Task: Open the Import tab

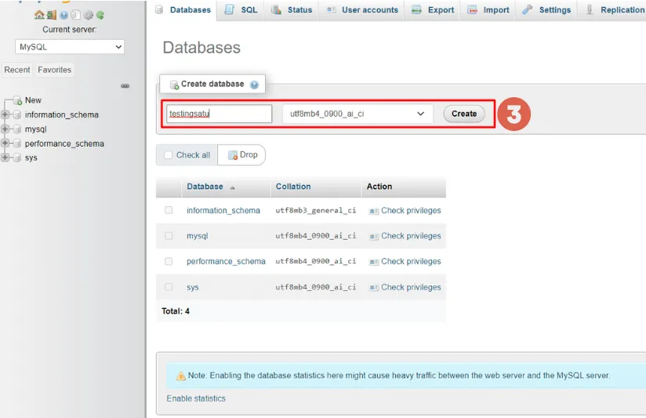Action: pyautogui.click(x=488, y=10)
